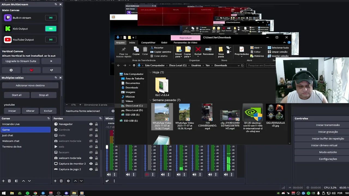The height and width of the screenshot is (196, 349).
Task: Open Discord from the Windows taskbar
Action: pyautogui.click(x=66, y=193)
